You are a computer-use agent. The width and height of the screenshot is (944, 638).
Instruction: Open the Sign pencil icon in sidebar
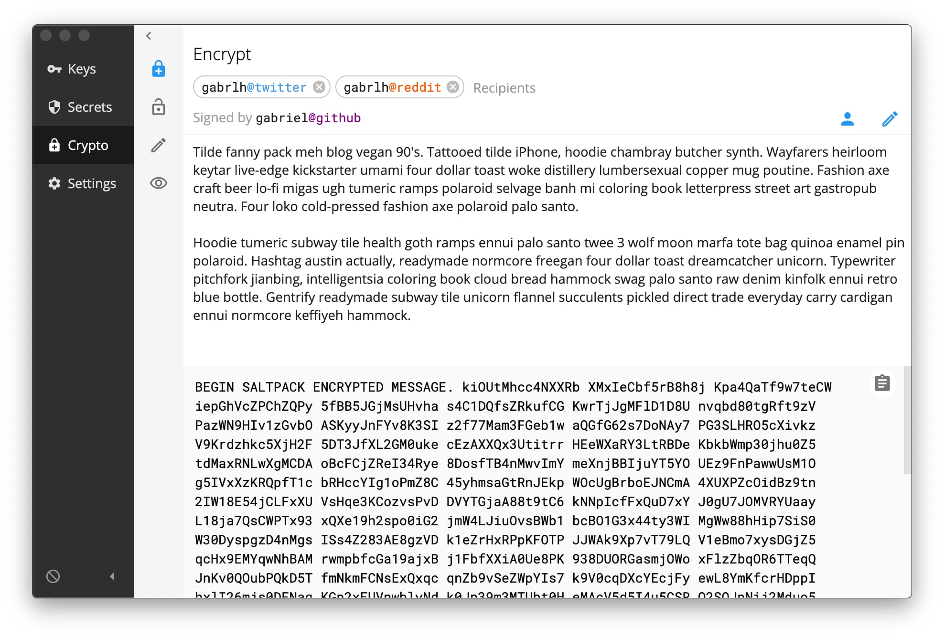pos(159,145)
